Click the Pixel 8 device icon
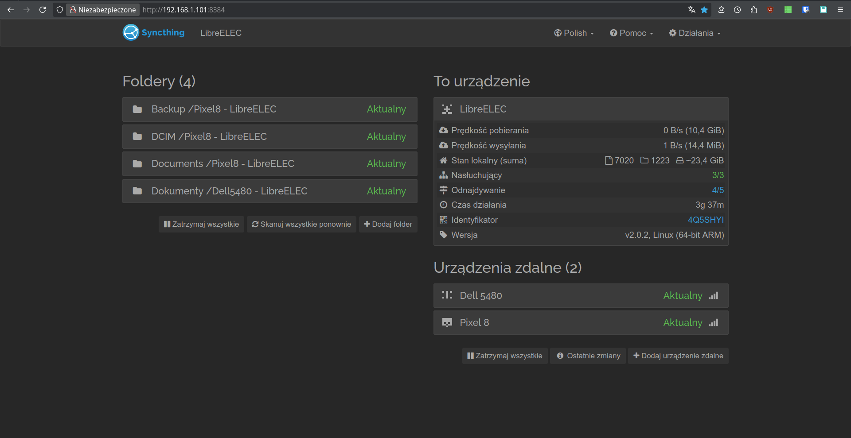The height and width of the screenshot is (438, 851). point(447,323)
